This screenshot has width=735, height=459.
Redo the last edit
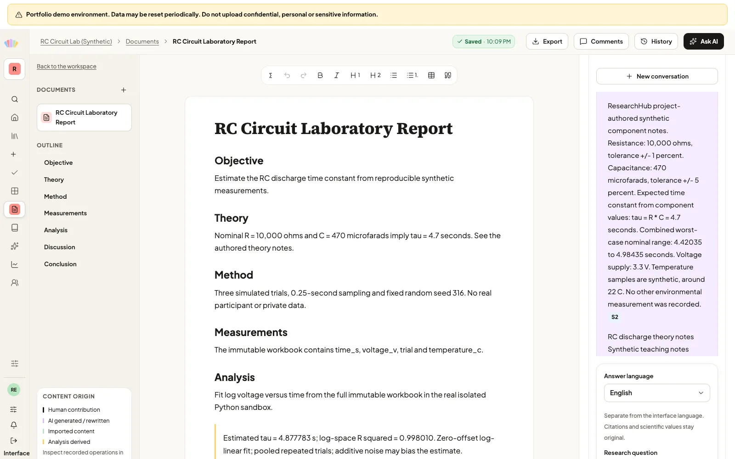tap(304, 75)
